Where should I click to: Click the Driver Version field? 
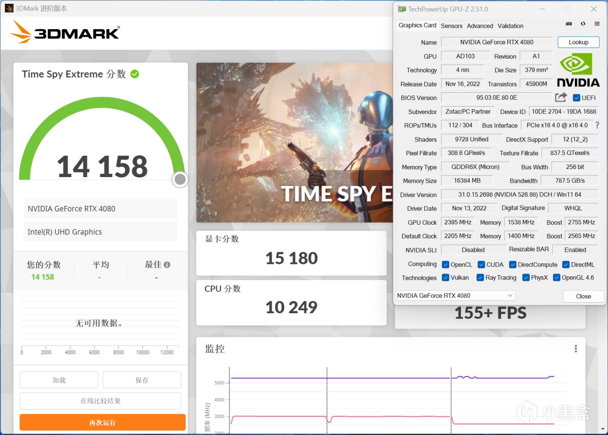point(520,195)
